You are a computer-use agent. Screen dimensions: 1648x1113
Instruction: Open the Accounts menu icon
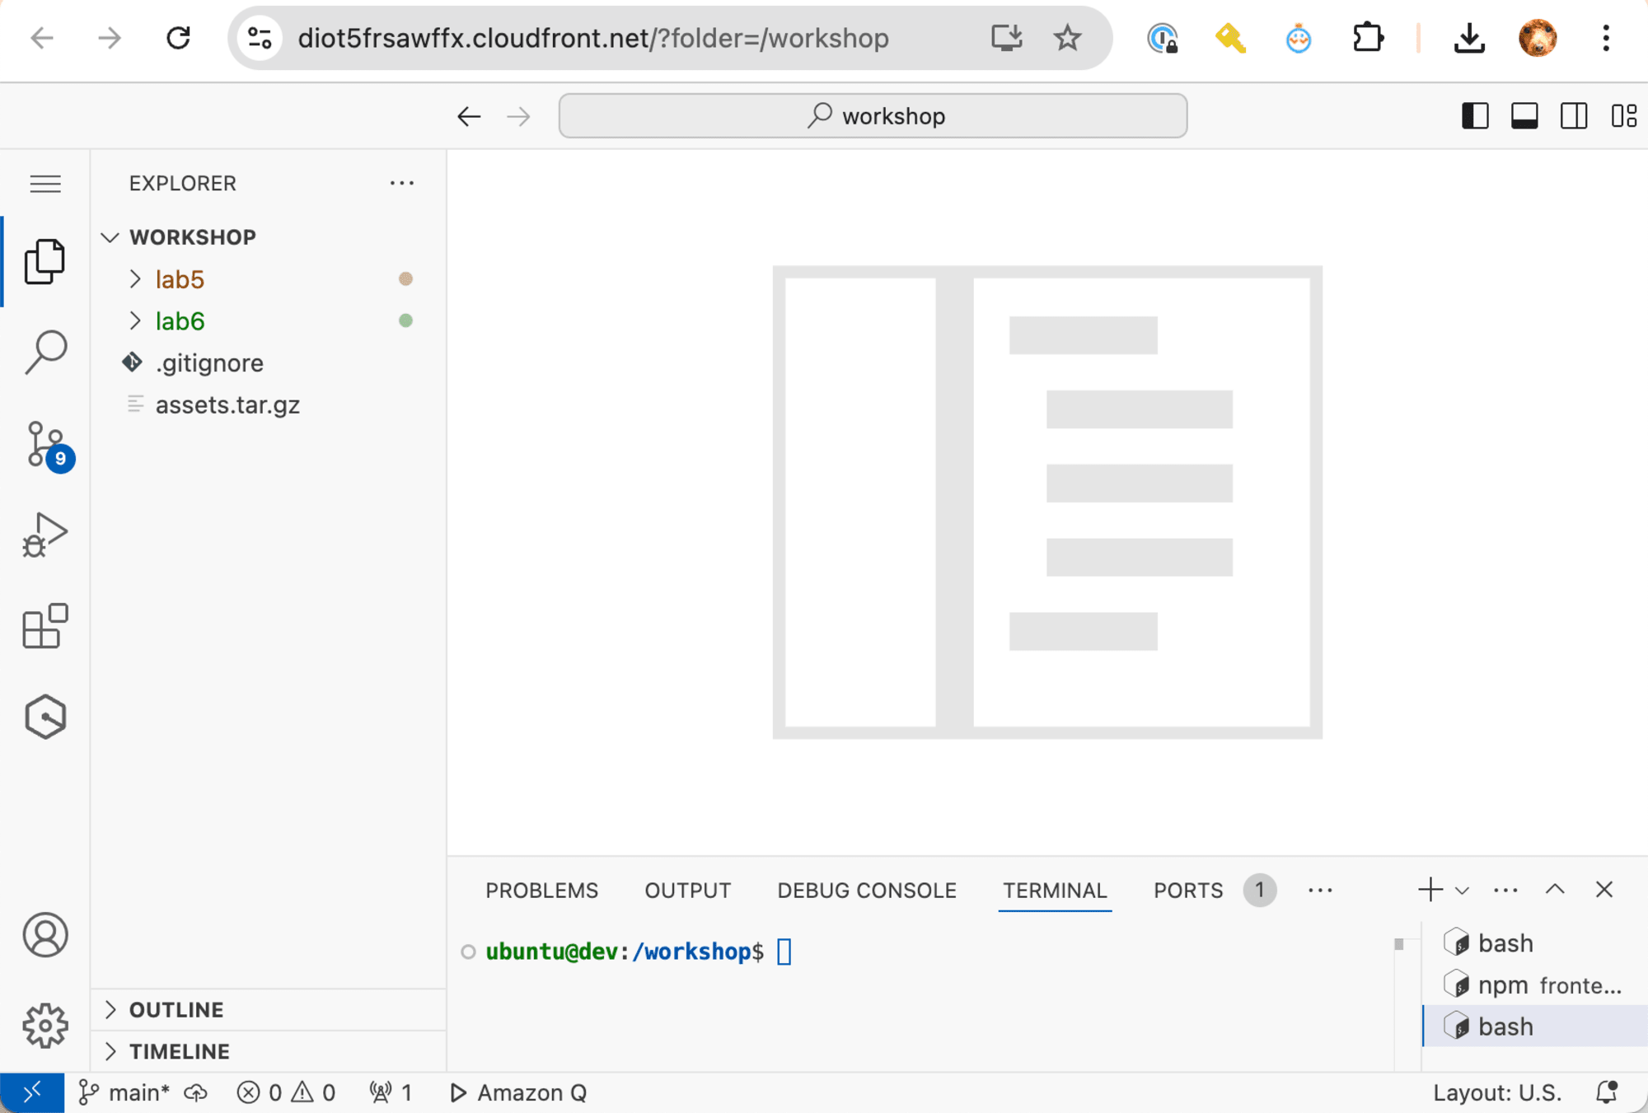coord(45,935)
